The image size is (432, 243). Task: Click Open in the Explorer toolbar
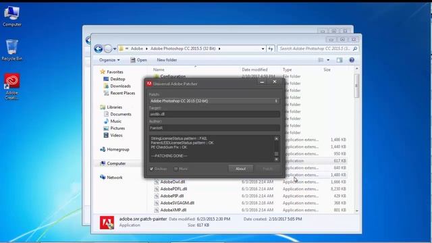coord(138,60)
